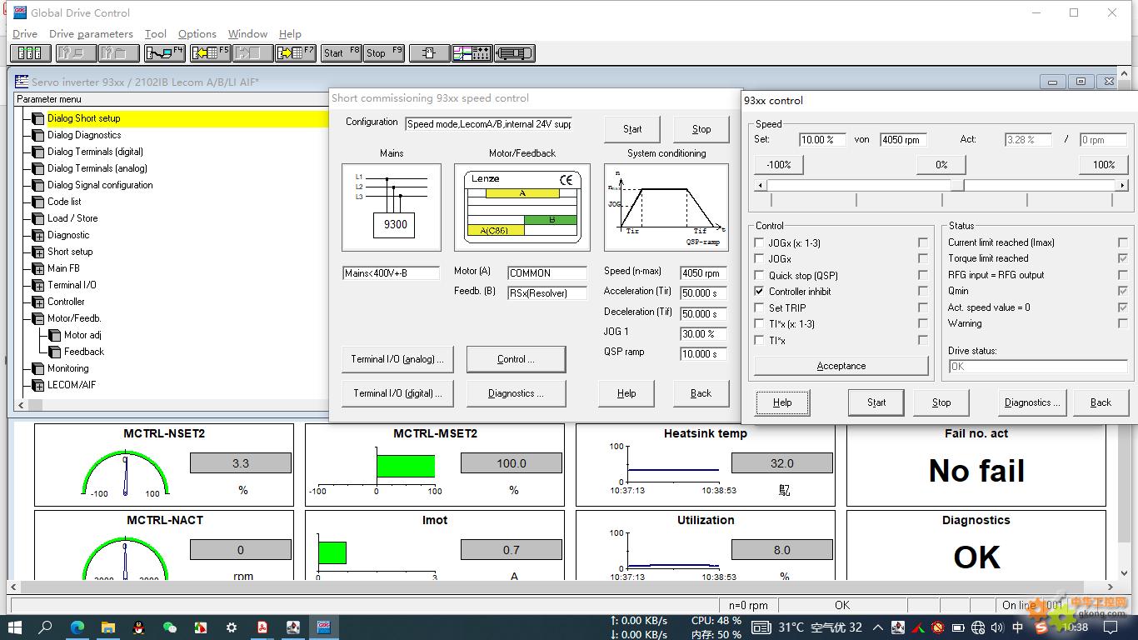1138x640 pixels.
Task: Click the taskbar search magnifier icon
Action: tap(46, 627)
